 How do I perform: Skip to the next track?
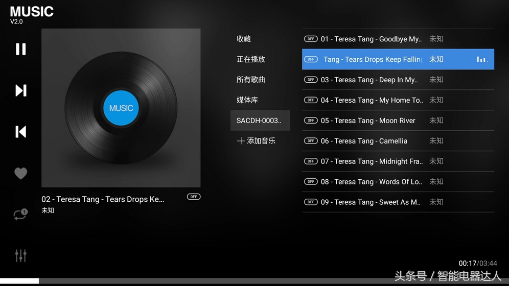point(21,90)
